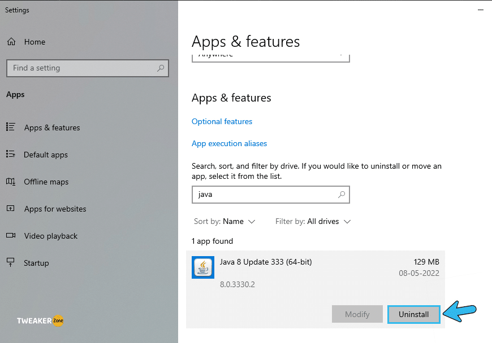Minimize the Settings window
492x343 pixels.
coord(480,10)
